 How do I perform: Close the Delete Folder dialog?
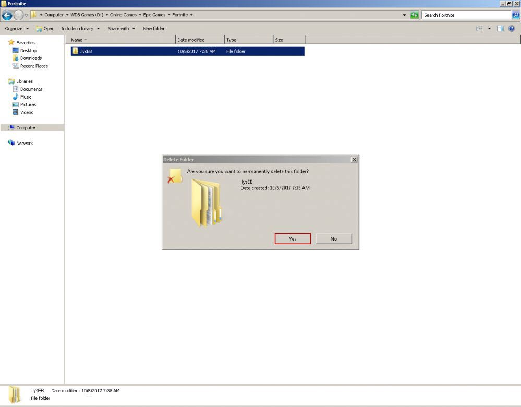point(354,159)
